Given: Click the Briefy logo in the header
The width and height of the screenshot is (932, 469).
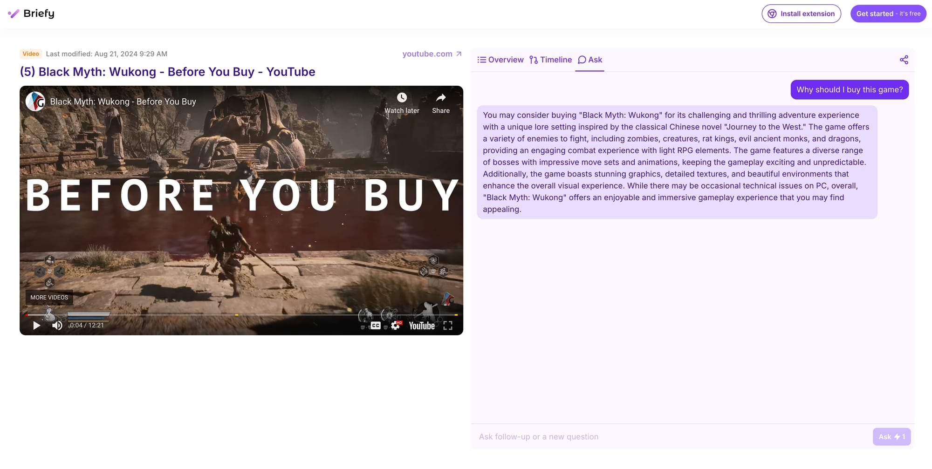Looking at the screenshot, I should click(31, 14).
